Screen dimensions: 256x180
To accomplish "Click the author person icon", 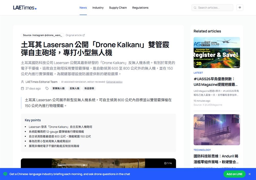I will click(x=23, y=82).
